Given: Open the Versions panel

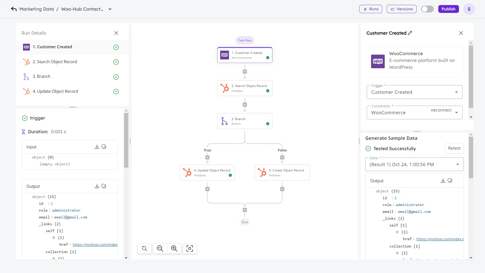Looking at the screenshot, I should [x=401, y=9].
